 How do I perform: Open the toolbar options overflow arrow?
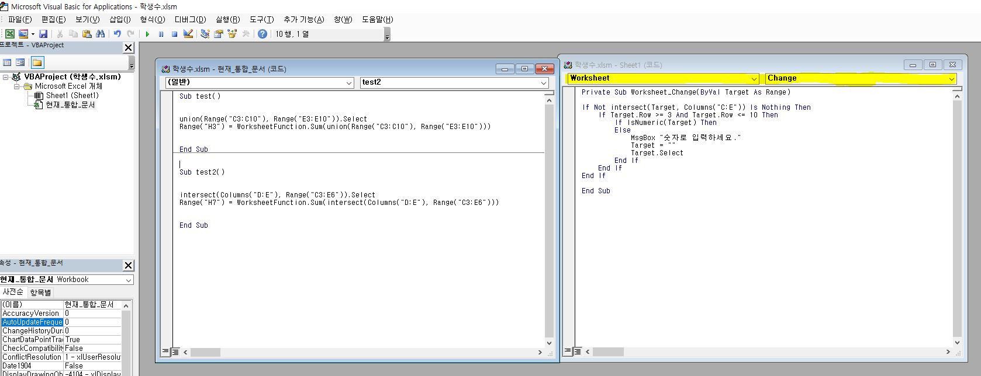tap(387, 35)
